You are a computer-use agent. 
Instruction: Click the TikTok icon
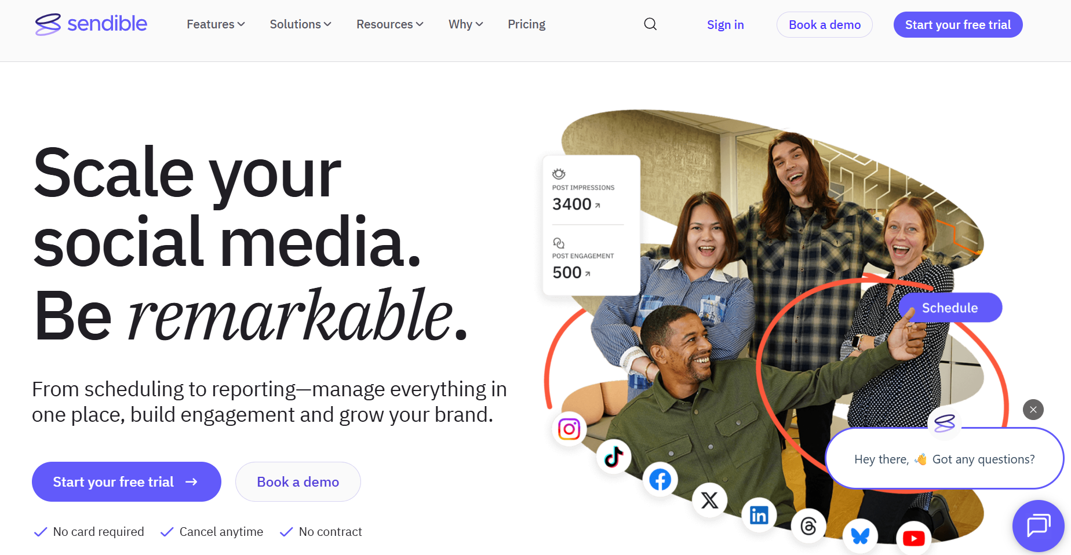614,457
